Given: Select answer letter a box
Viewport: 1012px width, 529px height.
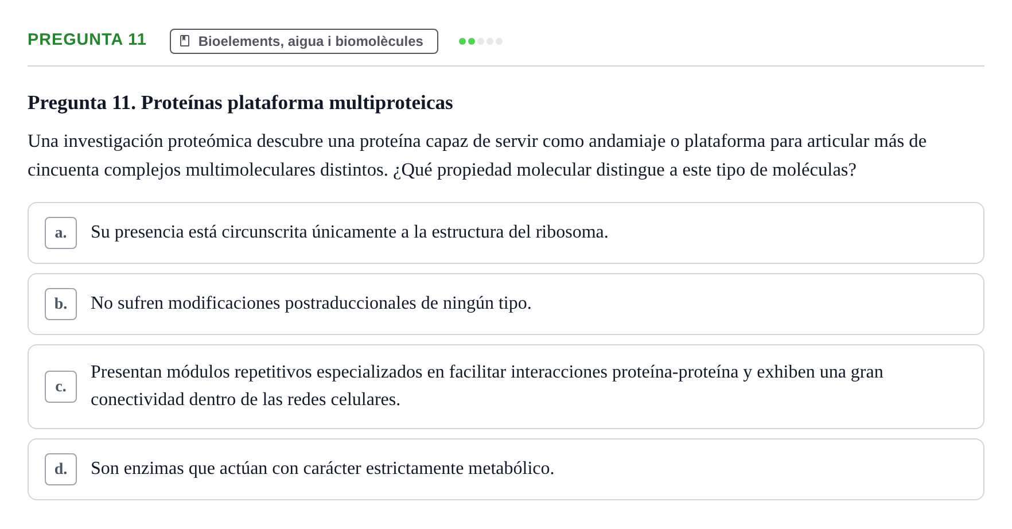Looking at the screenshot, I should (61, 233).
